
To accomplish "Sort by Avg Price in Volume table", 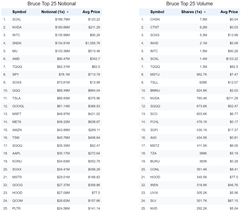I will pos(229,12).
